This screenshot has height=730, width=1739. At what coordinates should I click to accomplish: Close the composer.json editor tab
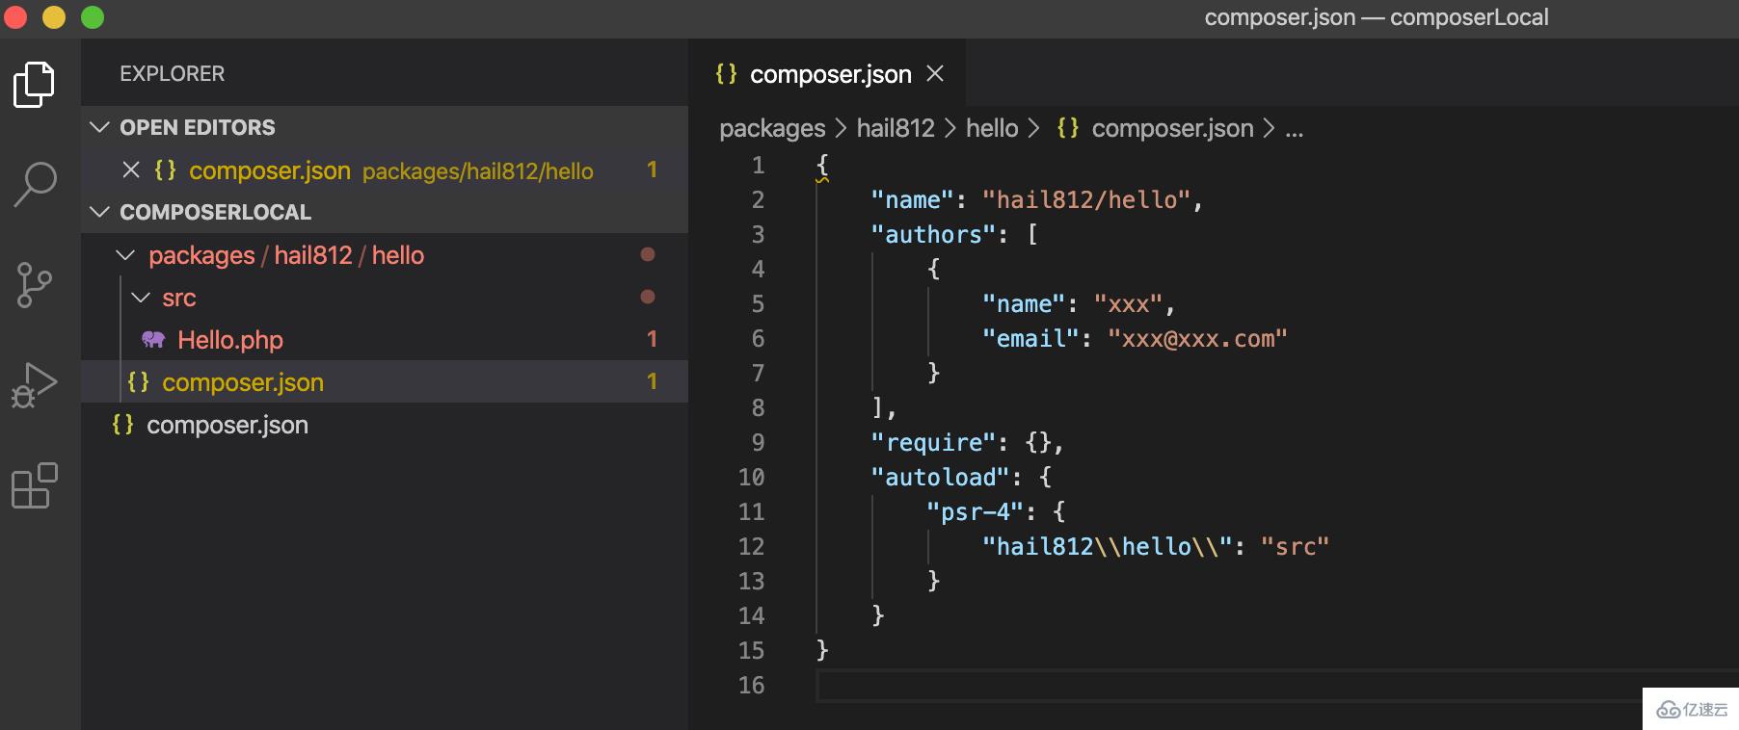[935, 73]
